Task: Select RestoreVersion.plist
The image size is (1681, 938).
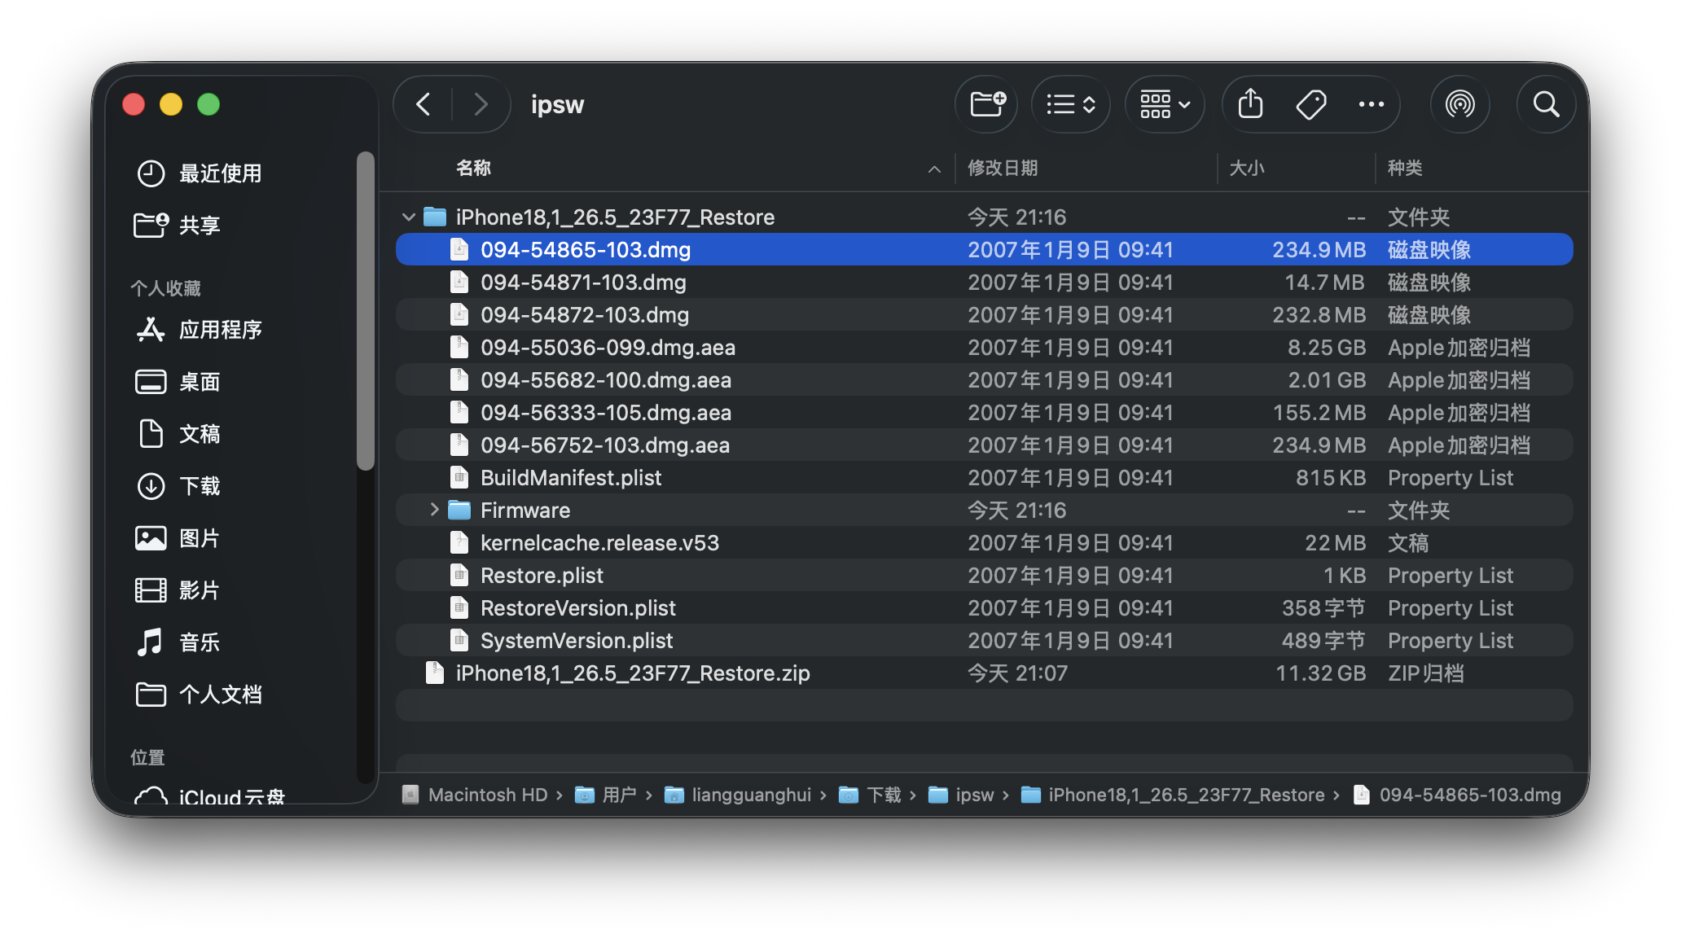Action: pos(984,608)
